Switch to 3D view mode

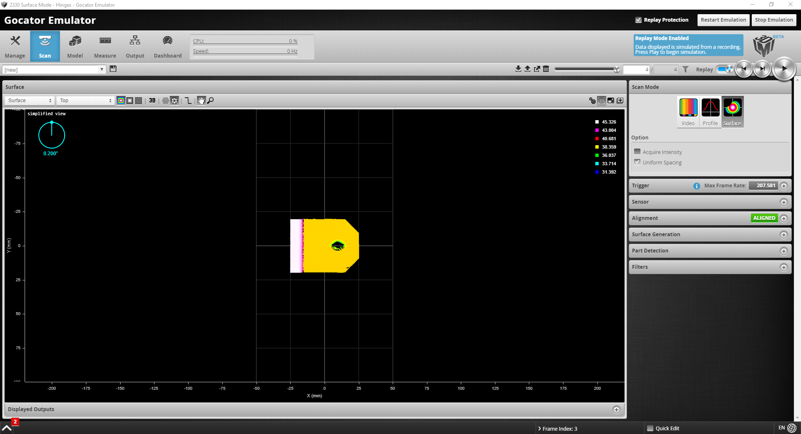click(152, 101)
